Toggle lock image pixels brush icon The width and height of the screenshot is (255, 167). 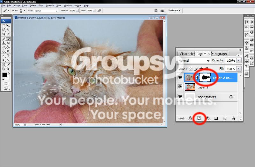[196, 69]
